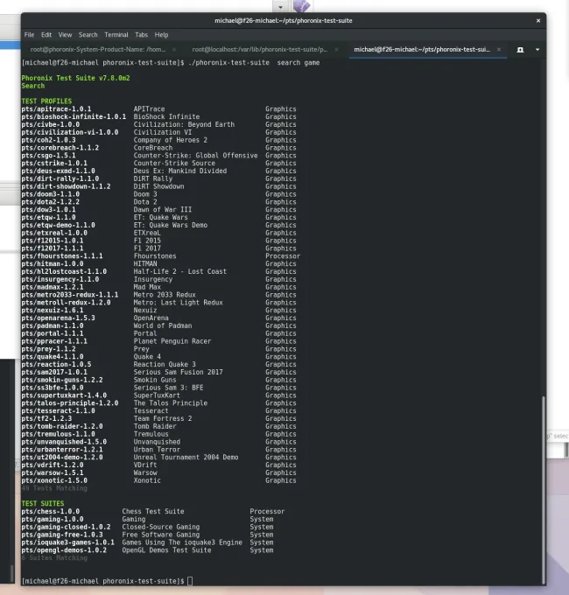
Task: Click 'Counter-Strike Source' text
Action: coord(174,163)
